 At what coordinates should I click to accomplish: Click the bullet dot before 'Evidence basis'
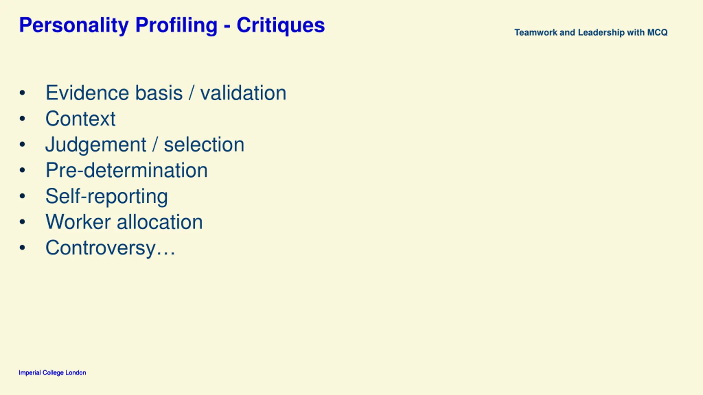22,93
